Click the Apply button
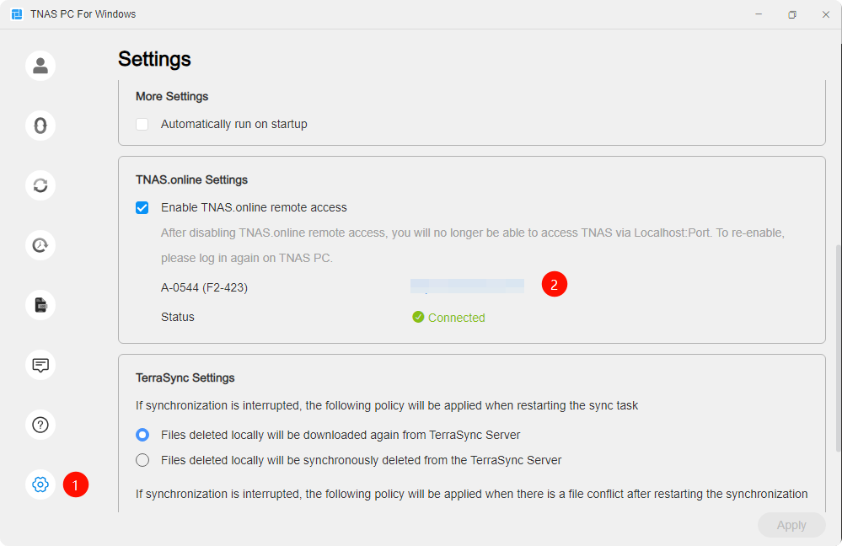The width and height of the screenshot is (842, 546). point(791,525)
